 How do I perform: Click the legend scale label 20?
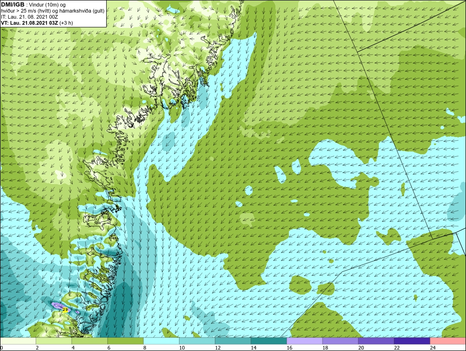[x=361, y=348]
